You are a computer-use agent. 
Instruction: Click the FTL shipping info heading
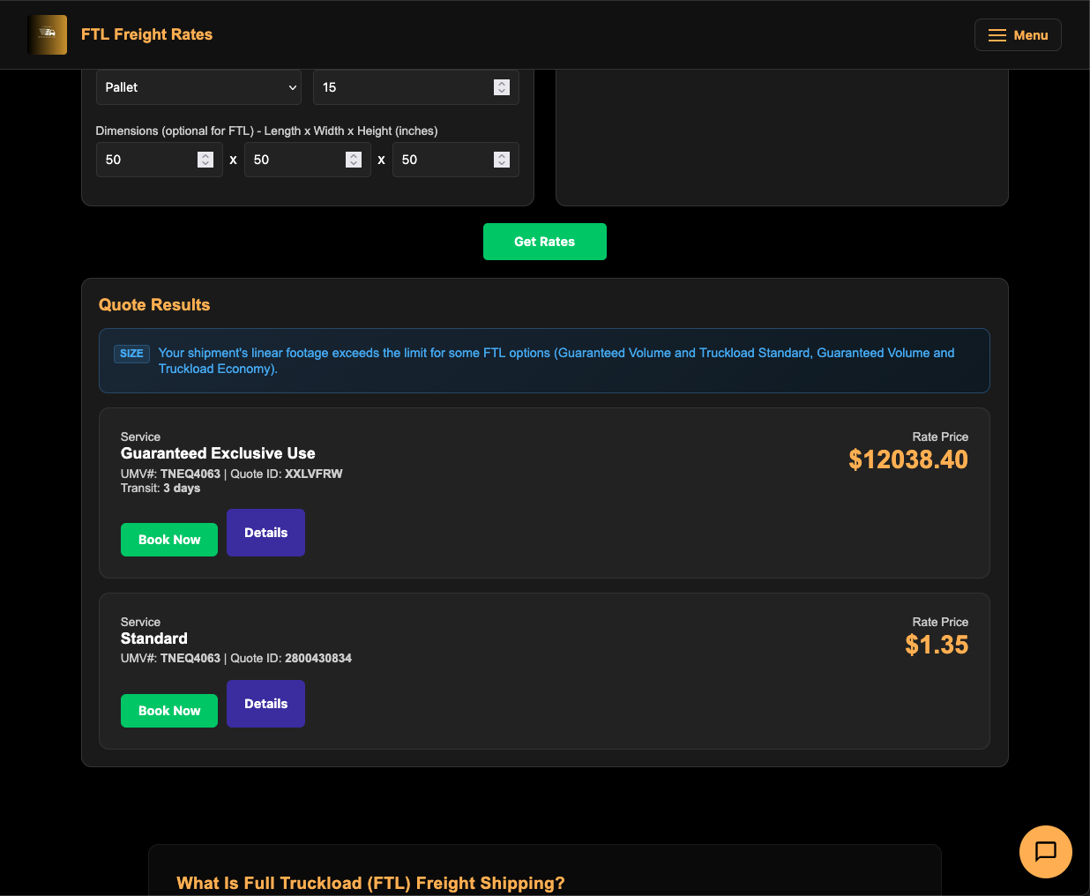coord(371,883)
